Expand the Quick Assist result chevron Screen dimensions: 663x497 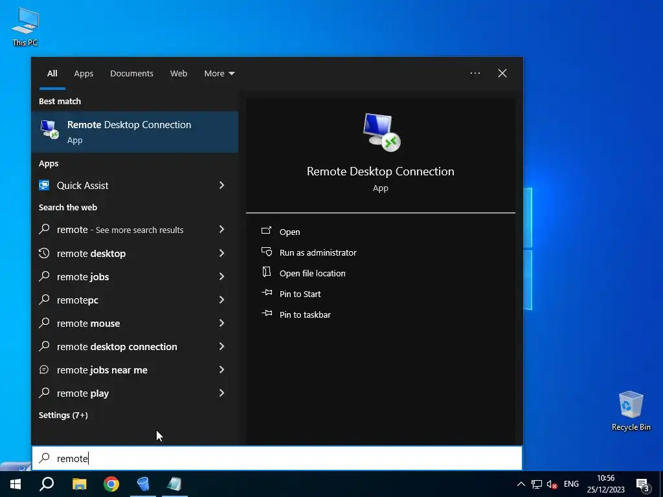221,185
